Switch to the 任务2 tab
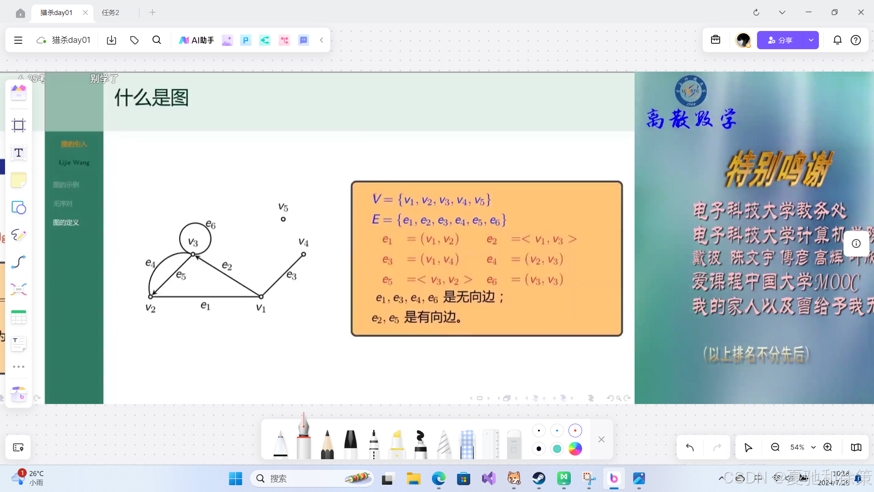Viewport: 874px width, 492px height. pyautogui.click(x=111, y=13)
